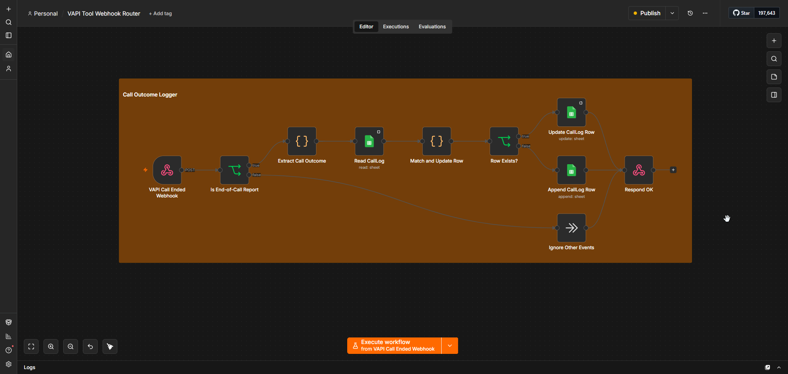Switch to the Evaluations tab
788x374 pixels.
coord(432,27)
